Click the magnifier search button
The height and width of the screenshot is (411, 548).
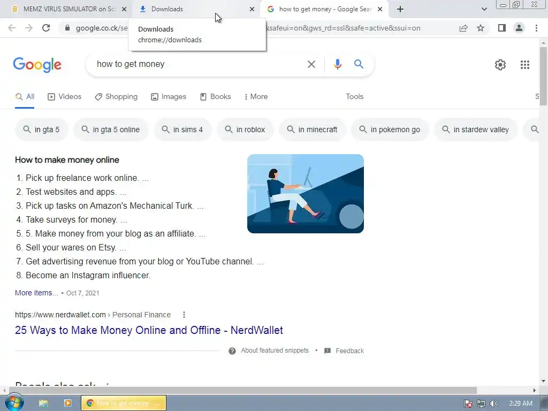tap(359, 64)
